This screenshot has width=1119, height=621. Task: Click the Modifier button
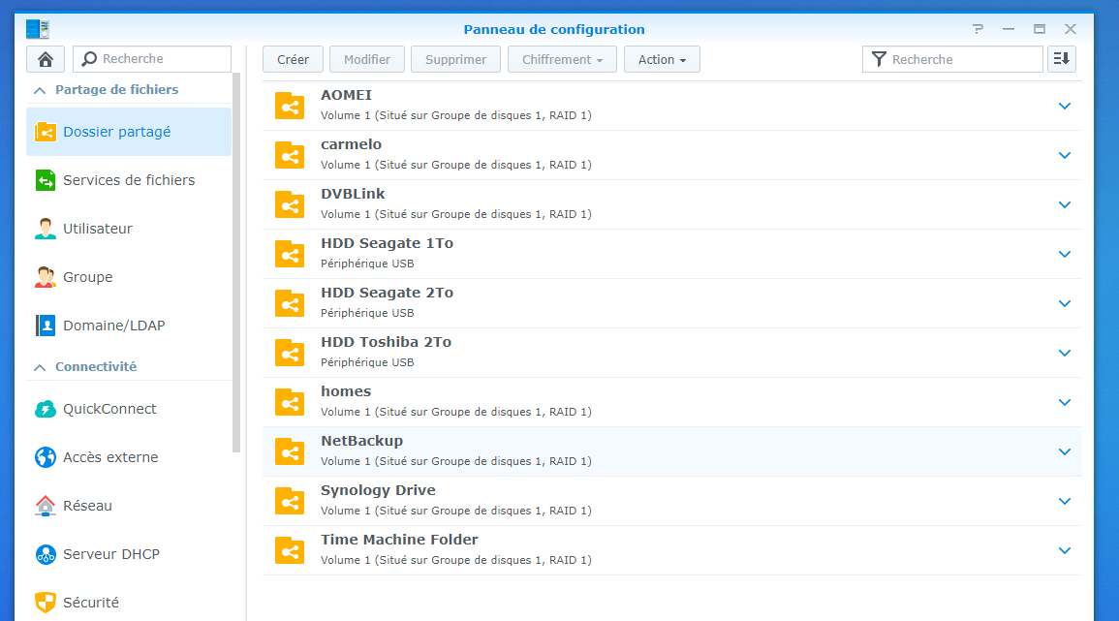[x=367, y=59]
